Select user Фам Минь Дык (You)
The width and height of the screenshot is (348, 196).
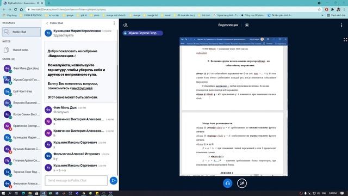[22, 69]
